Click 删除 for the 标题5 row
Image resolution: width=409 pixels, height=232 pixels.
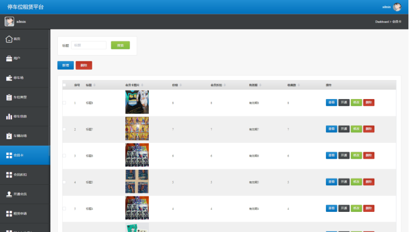[x=369, y=182]
